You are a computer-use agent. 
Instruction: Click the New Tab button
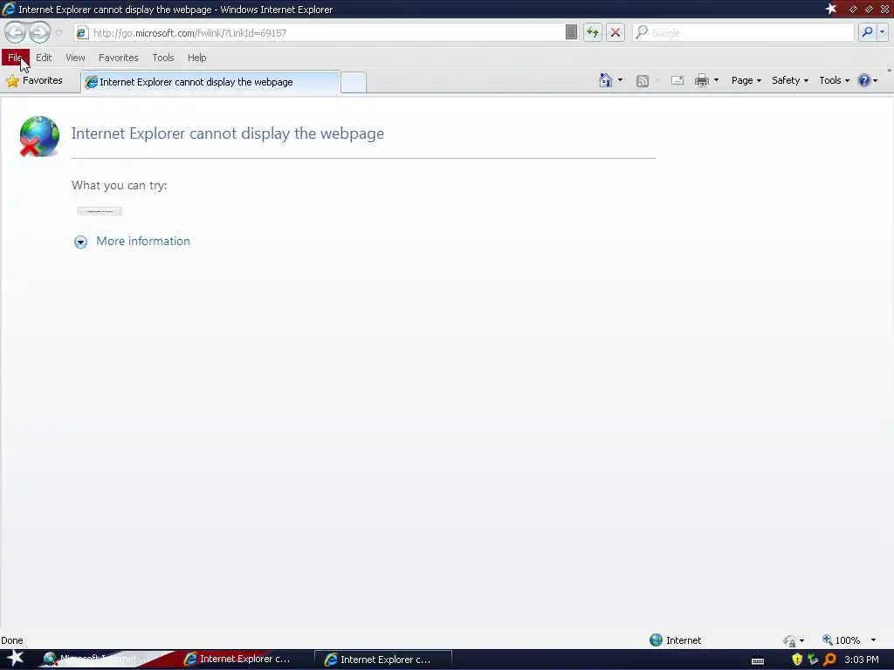354,83
